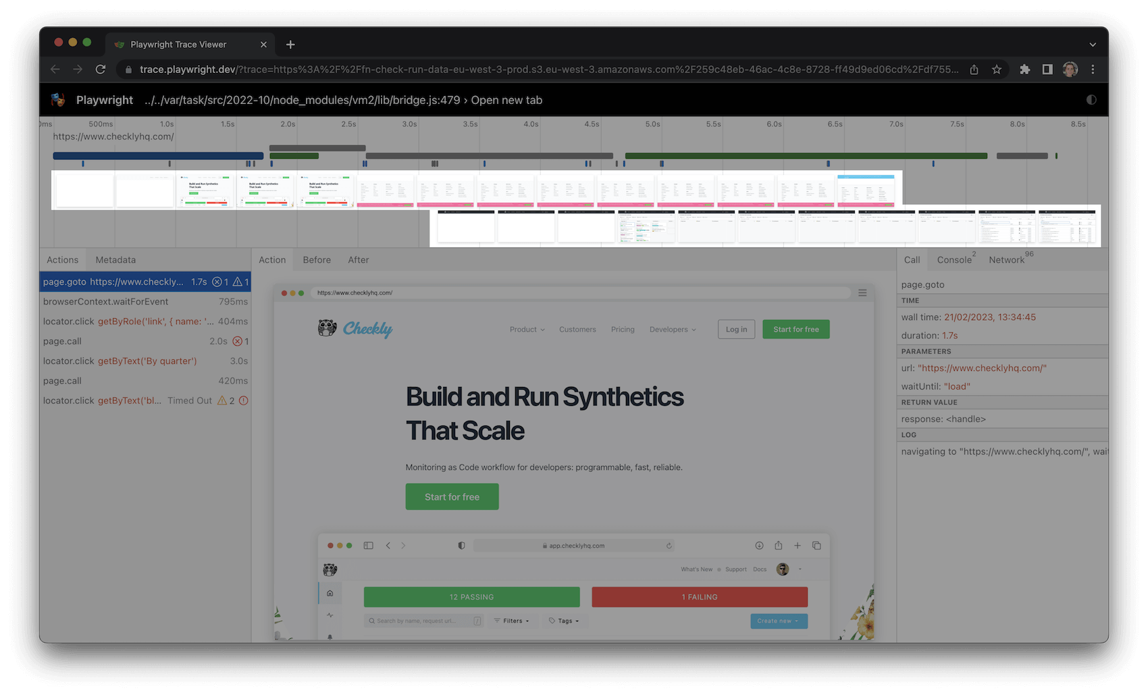Toggle the content blocker shield in the mockup browser
The width and height of the screenshot is (1148, 695).
coord(461,545)
